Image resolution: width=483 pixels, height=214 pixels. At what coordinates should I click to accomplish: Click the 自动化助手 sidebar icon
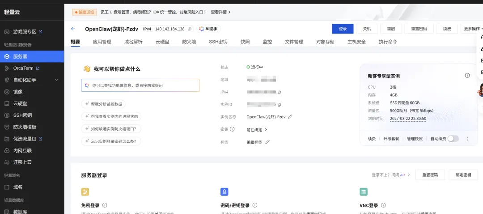tap(7, 80)
